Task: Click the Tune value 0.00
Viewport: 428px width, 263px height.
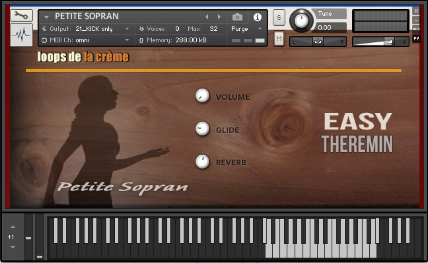Action: (x=325, y=27)
